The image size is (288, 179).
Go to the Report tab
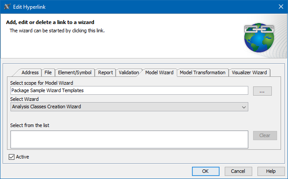(106, 72)
